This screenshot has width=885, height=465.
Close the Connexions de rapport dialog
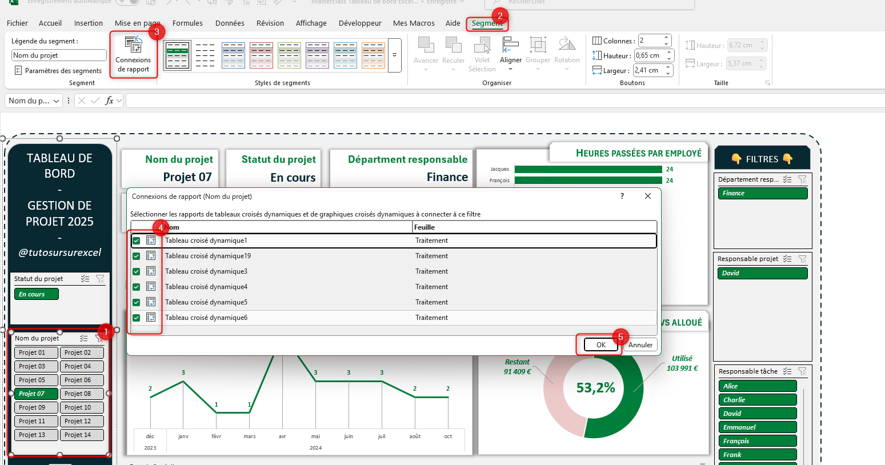click(647, 196)
